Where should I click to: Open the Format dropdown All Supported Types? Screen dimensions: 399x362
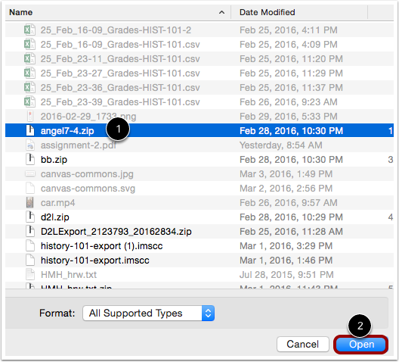click(149, 313)
